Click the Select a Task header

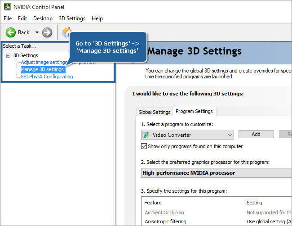(20, 46)
